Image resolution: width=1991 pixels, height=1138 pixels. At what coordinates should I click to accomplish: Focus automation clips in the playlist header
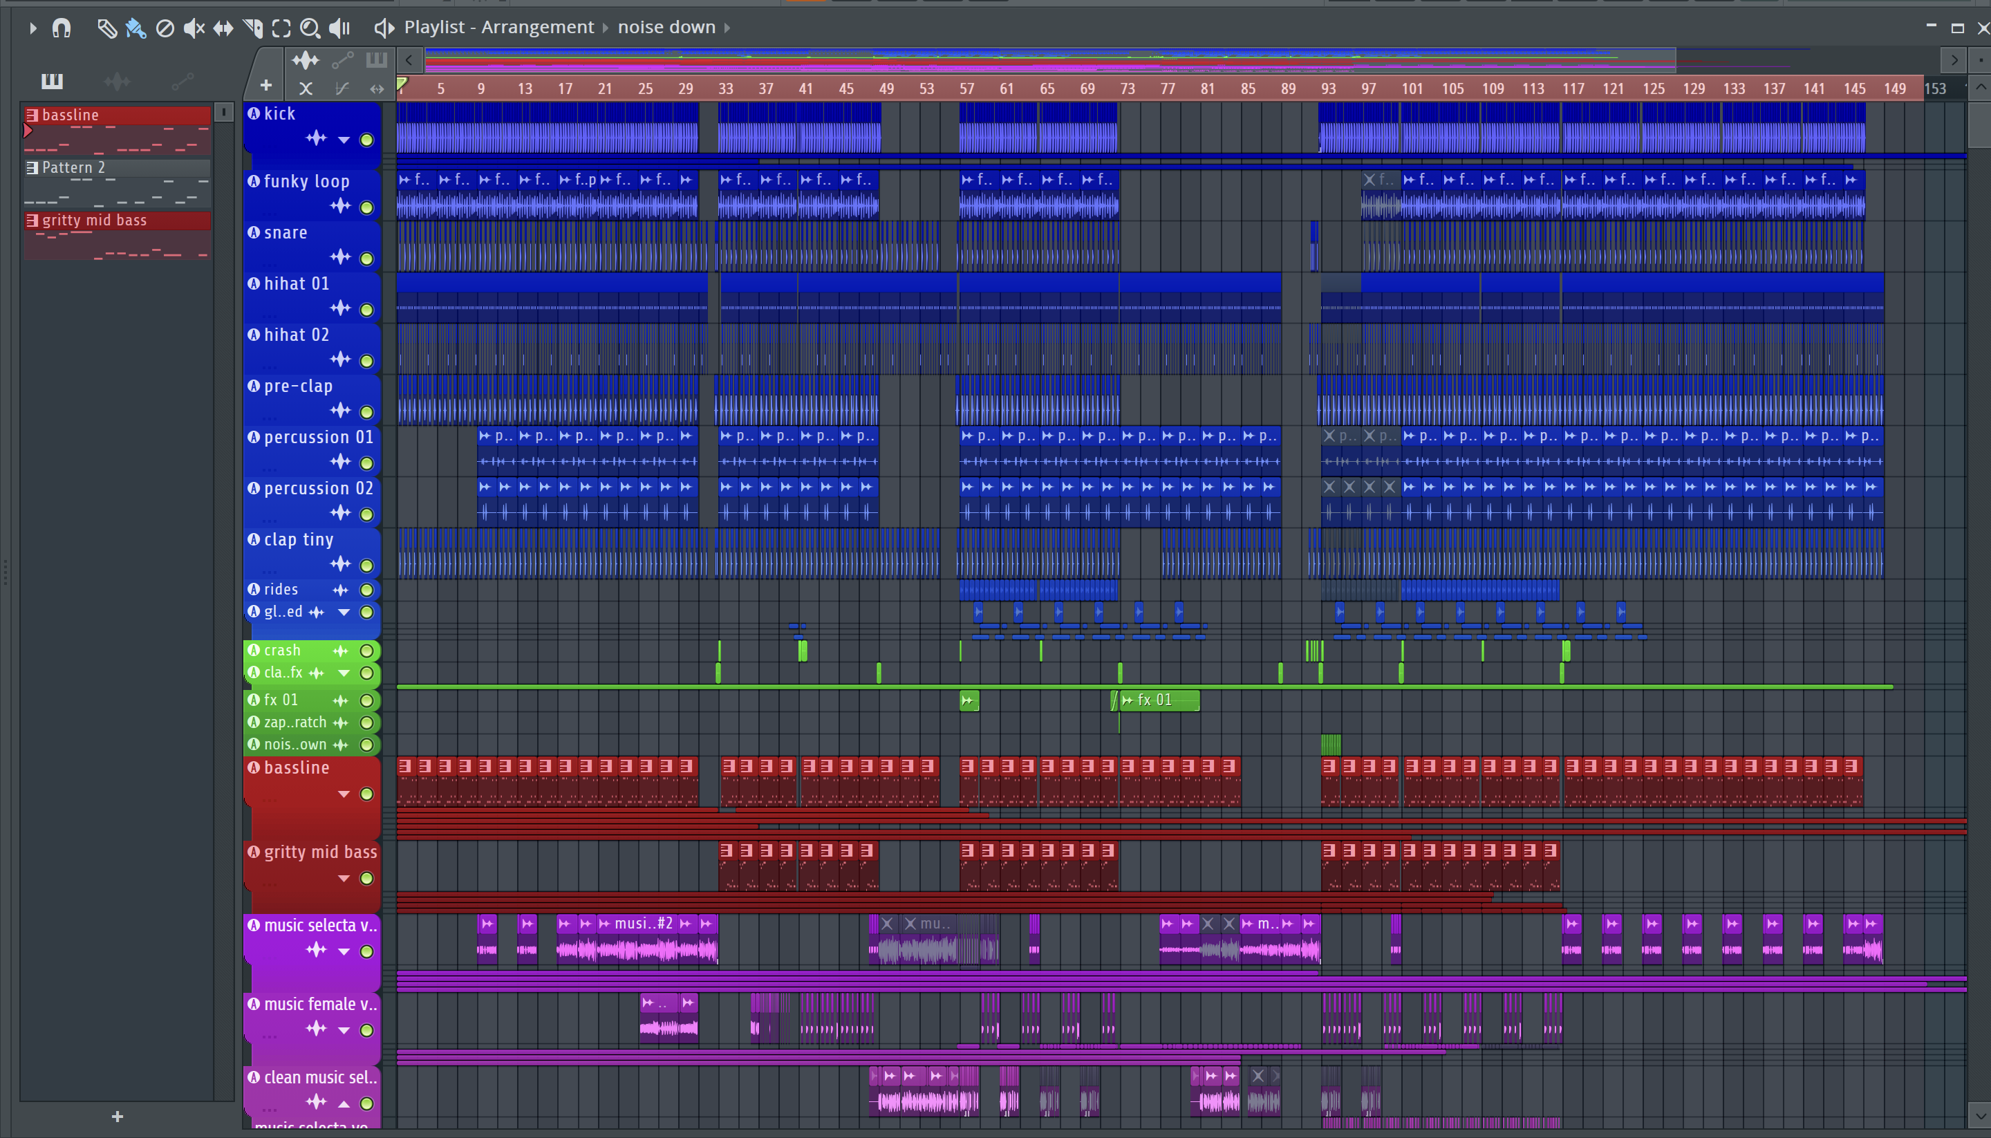(x=342, y=60)
